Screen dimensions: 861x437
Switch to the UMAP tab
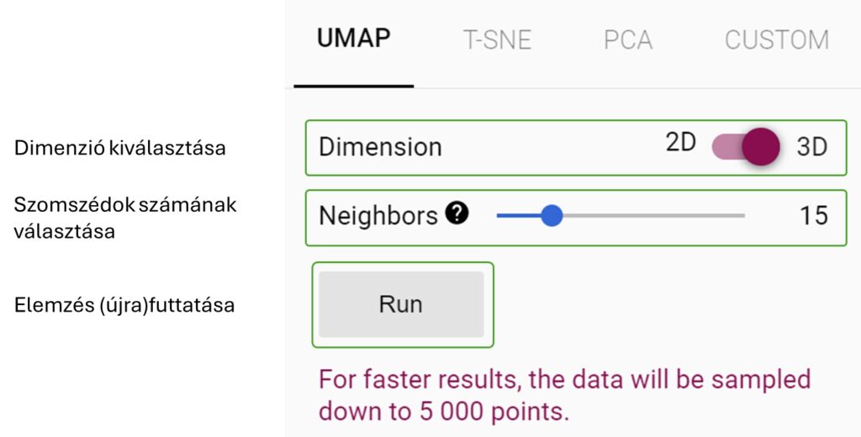354,39
